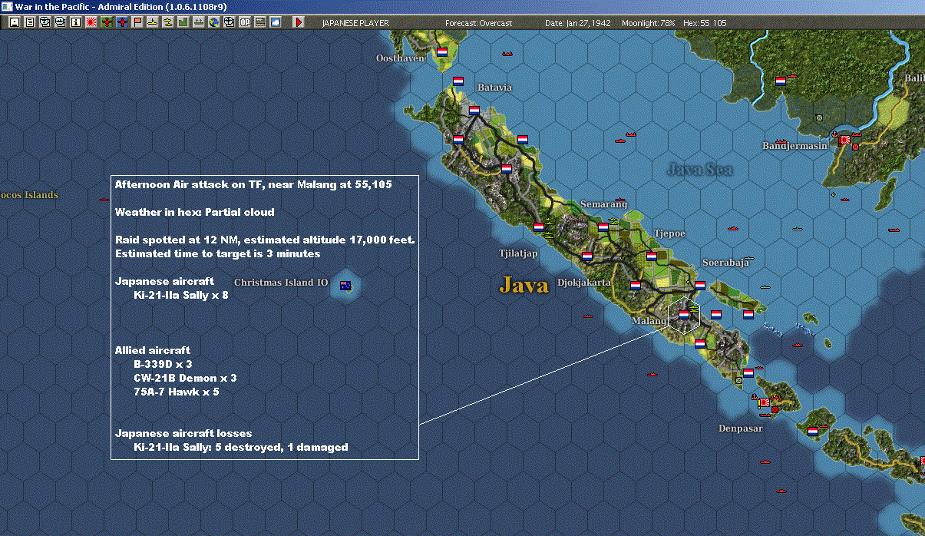The width and height of the screenshot is (925, 536).
Task: Click the Date: Jan 27, 1942 text
Action: click(578, 23)
